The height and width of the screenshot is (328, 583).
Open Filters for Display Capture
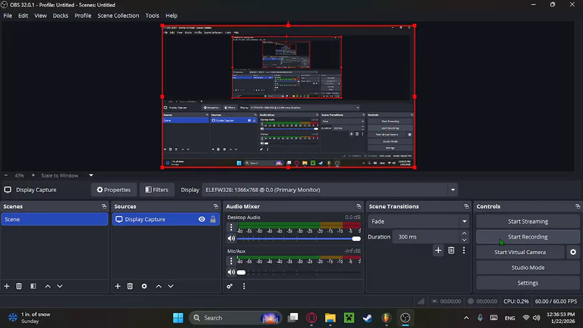coord(157,190)
